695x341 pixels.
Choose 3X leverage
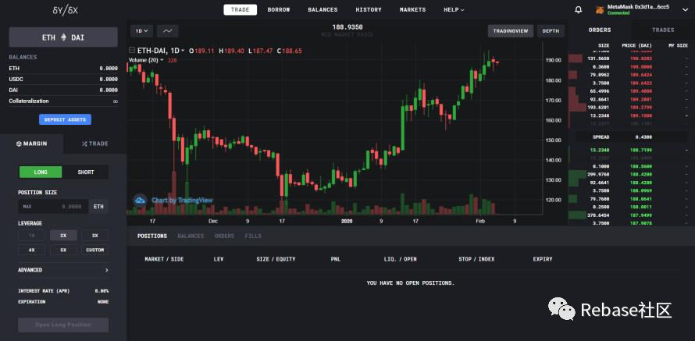click(x=94, y=236)
